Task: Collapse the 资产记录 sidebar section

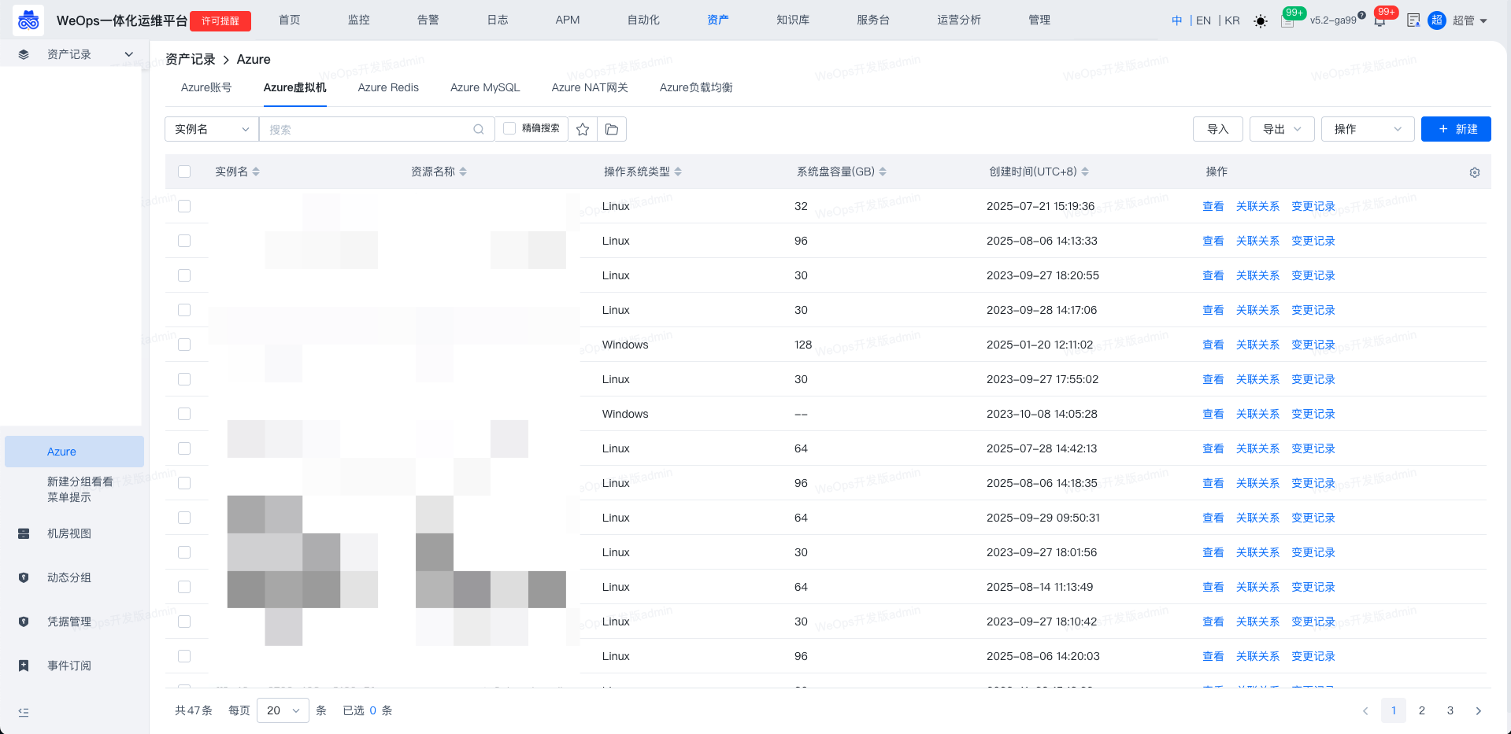Action: (129, 54)
